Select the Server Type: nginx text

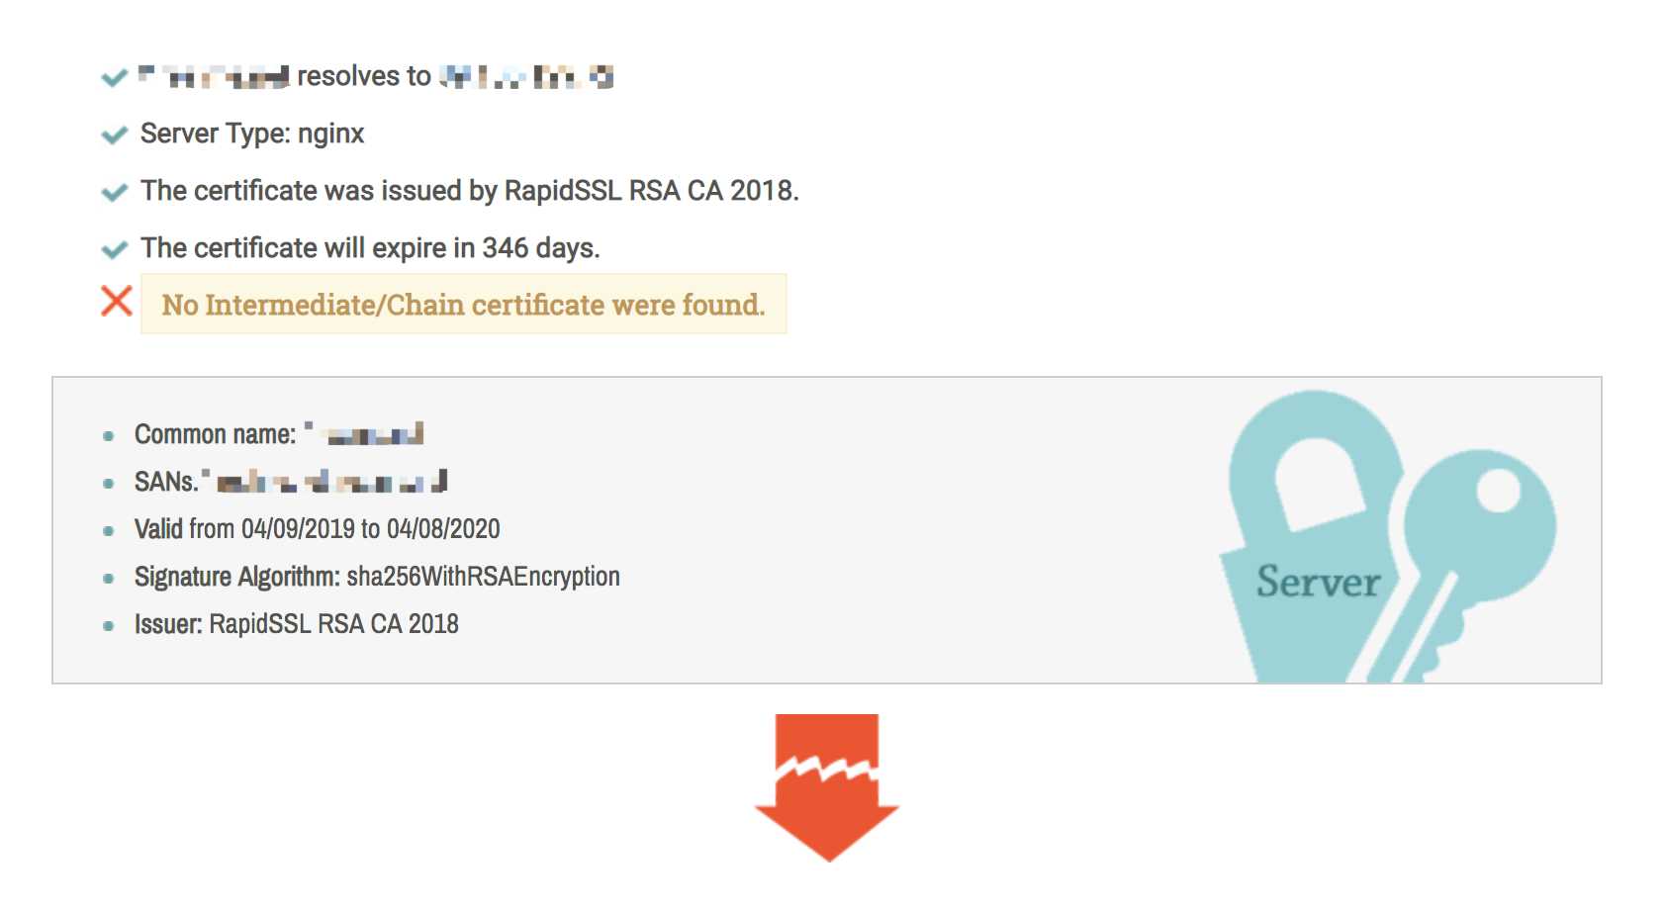252,134
